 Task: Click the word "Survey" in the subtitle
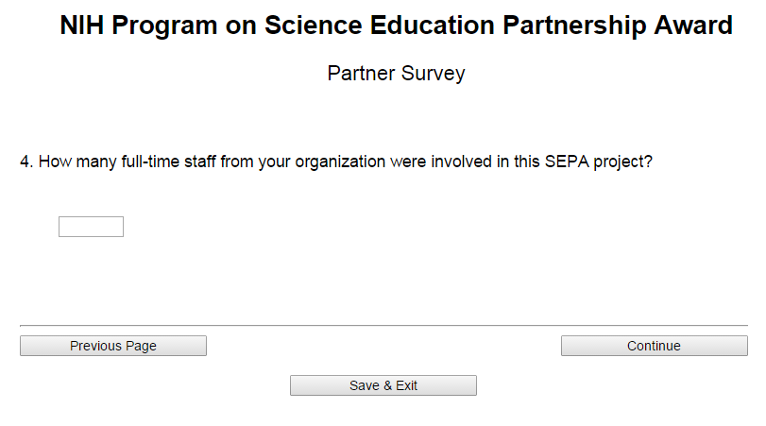pos(431,74)
